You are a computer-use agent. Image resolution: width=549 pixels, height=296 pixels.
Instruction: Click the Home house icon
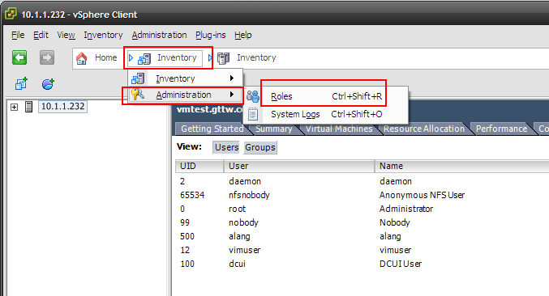82,58
